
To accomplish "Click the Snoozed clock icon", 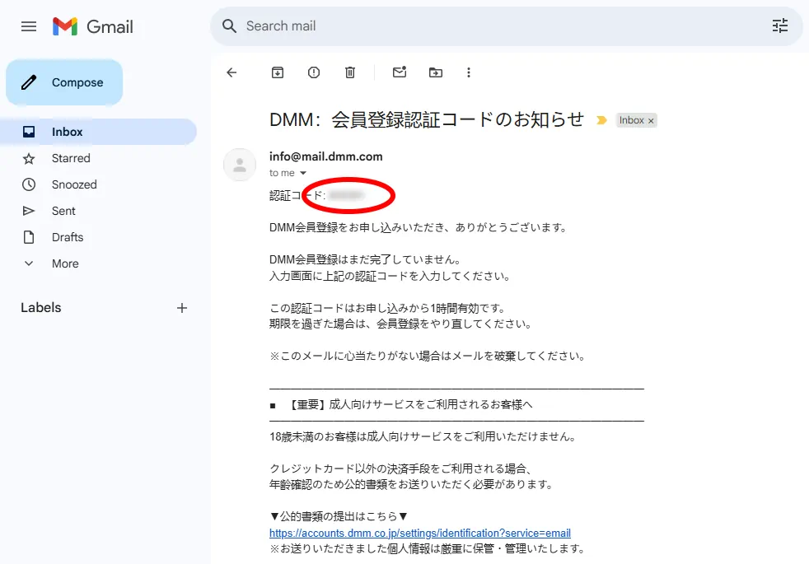I will [x=29, y=184].
